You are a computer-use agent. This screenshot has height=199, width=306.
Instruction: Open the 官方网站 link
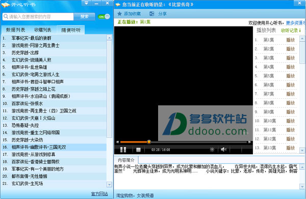click(x=99, y=194)
